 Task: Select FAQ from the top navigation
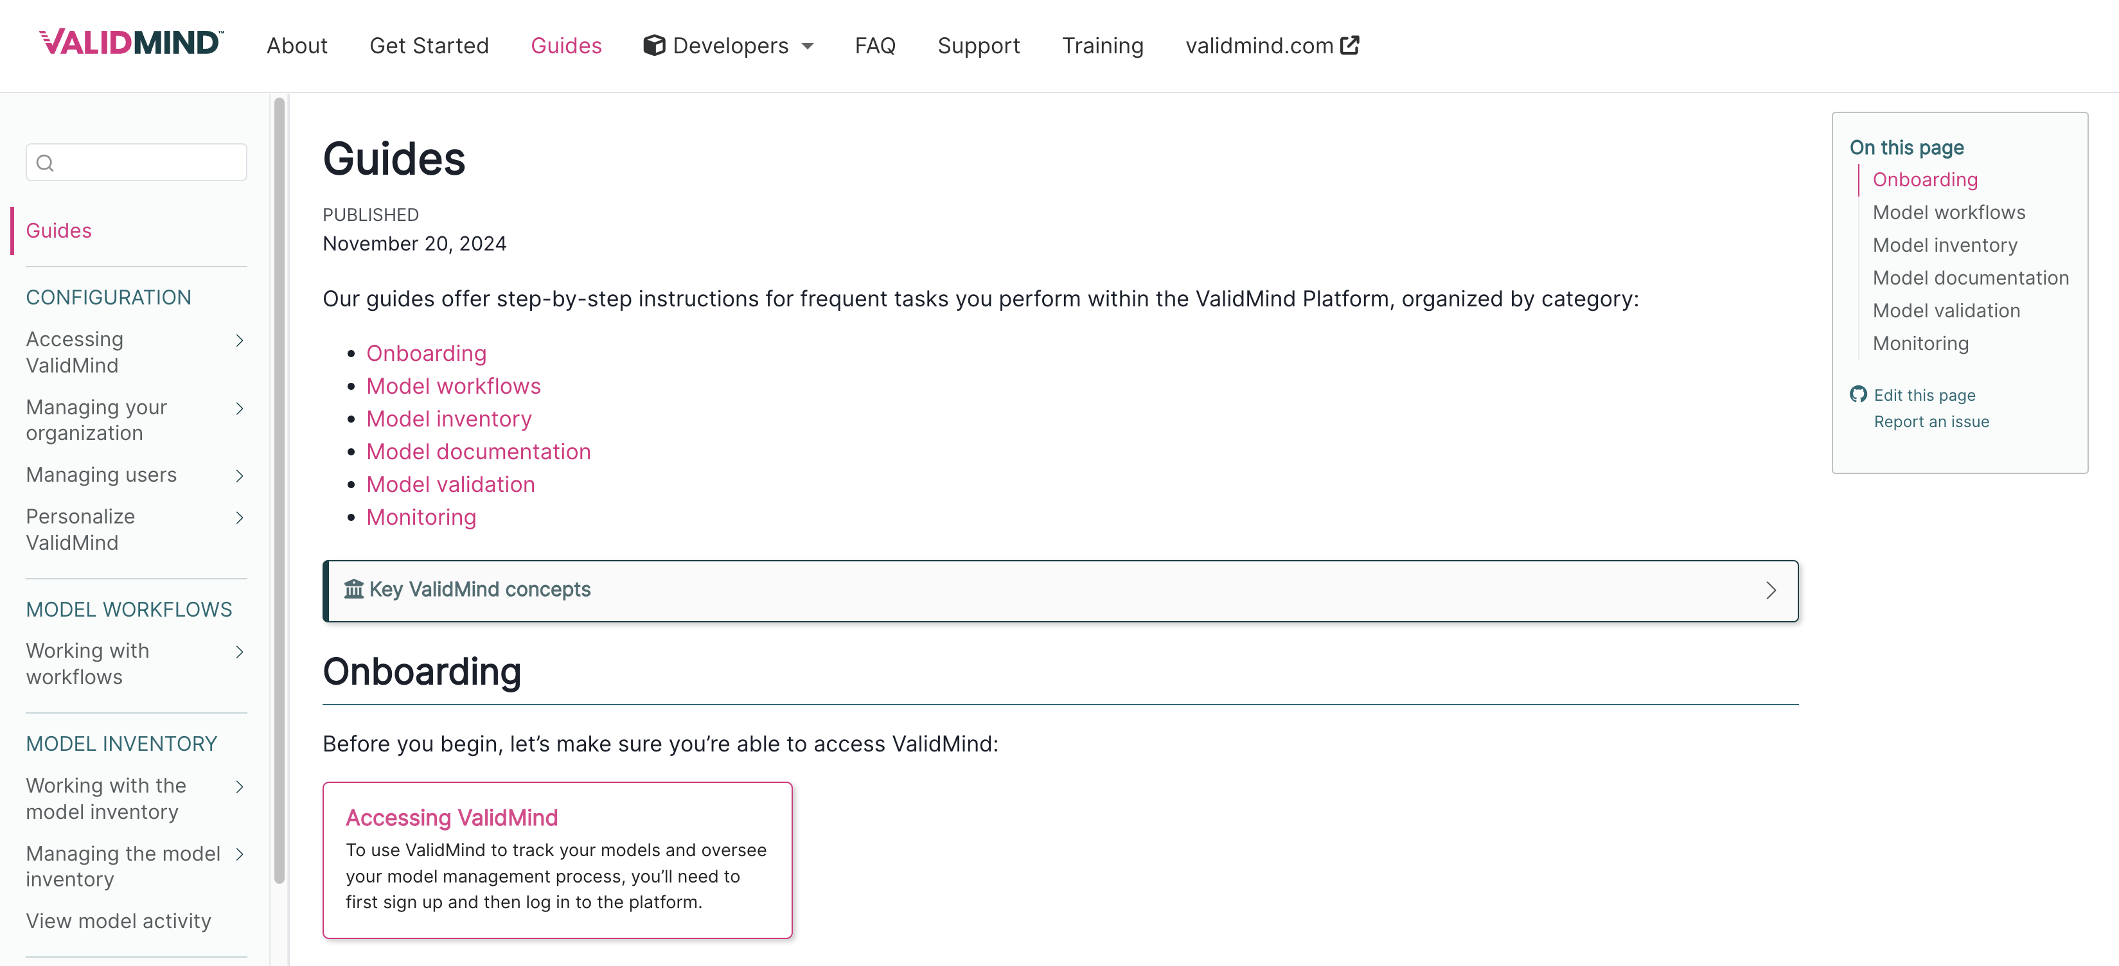(874, 45)
